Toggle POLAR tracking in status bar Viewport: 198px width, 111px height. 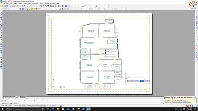click(29, 106)
